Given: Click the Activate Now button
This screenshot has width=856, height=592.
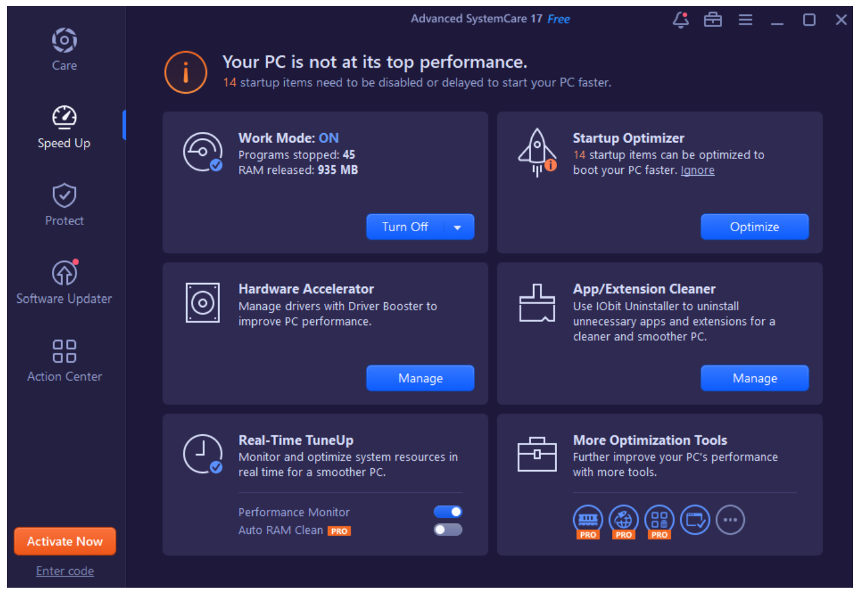Looking at the screenshot, I should click(x=65, y=541).
